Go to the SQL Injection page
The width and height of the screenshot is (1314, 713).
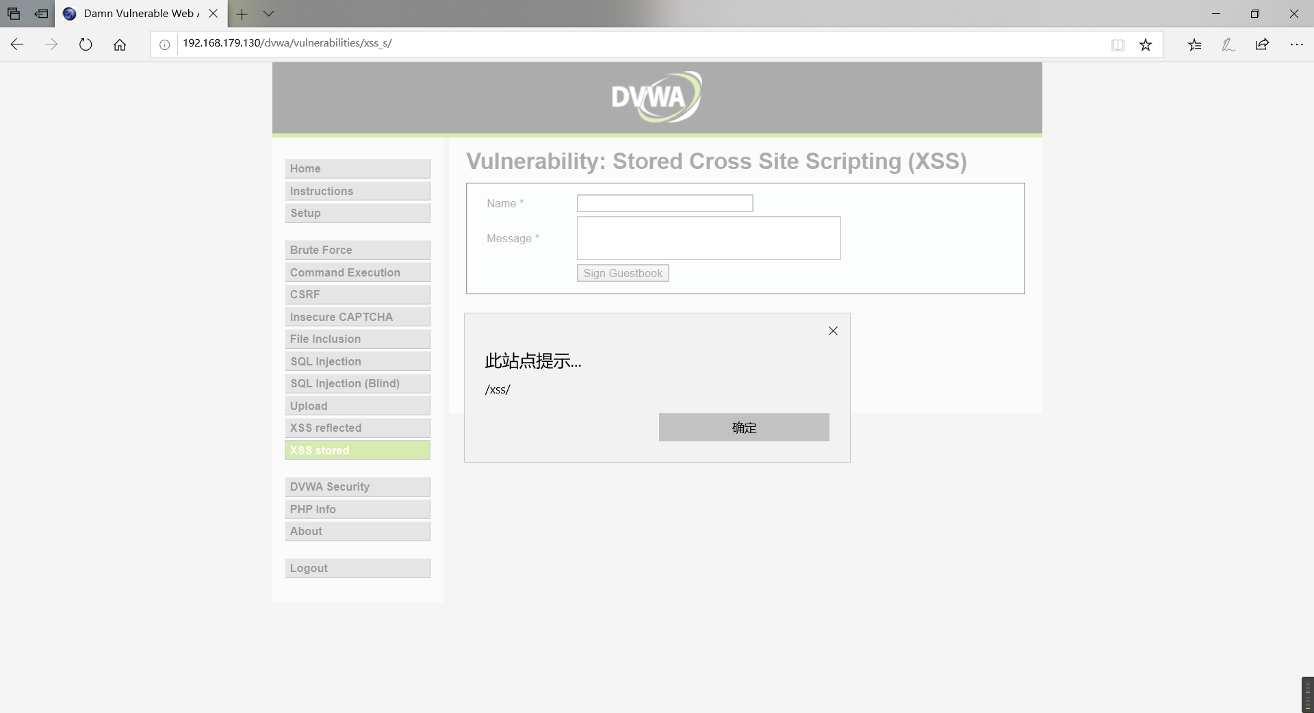click(357, 361)
